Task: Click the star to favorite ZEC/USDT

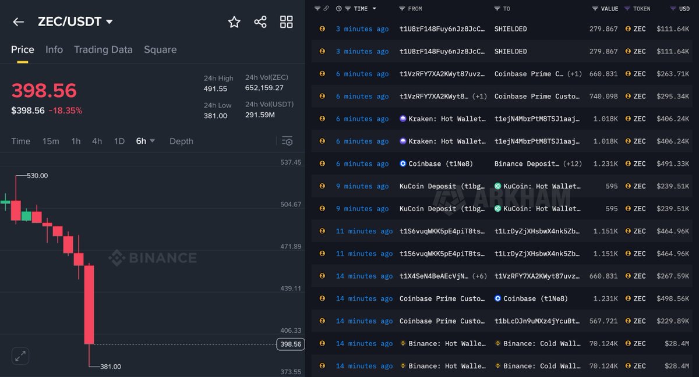Action: tap(234, 22)
